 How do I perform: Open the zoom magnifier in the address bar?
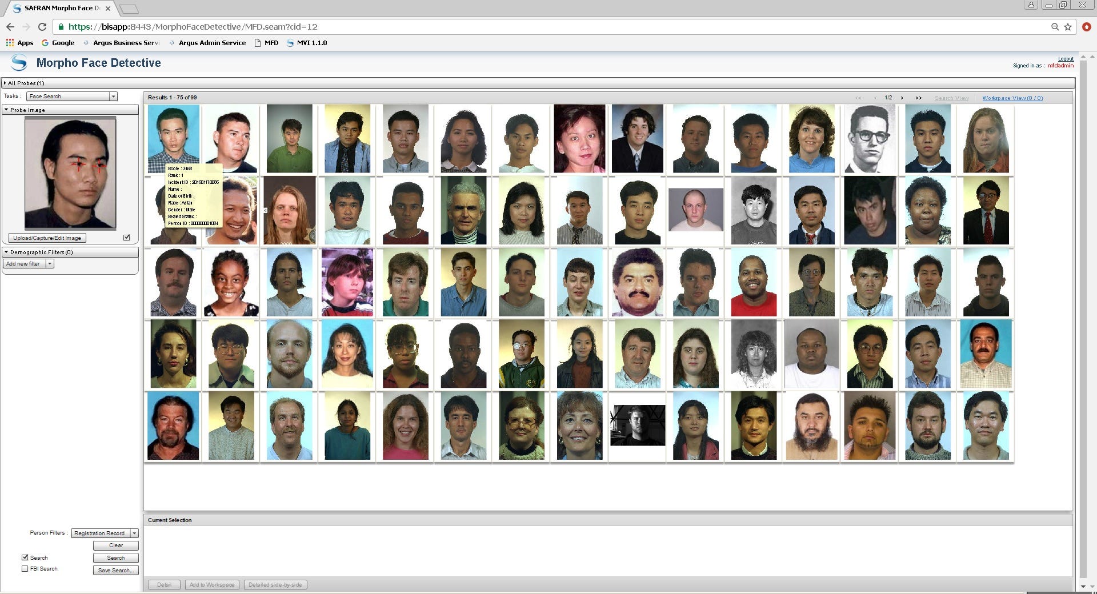(x=1055, y=27)
